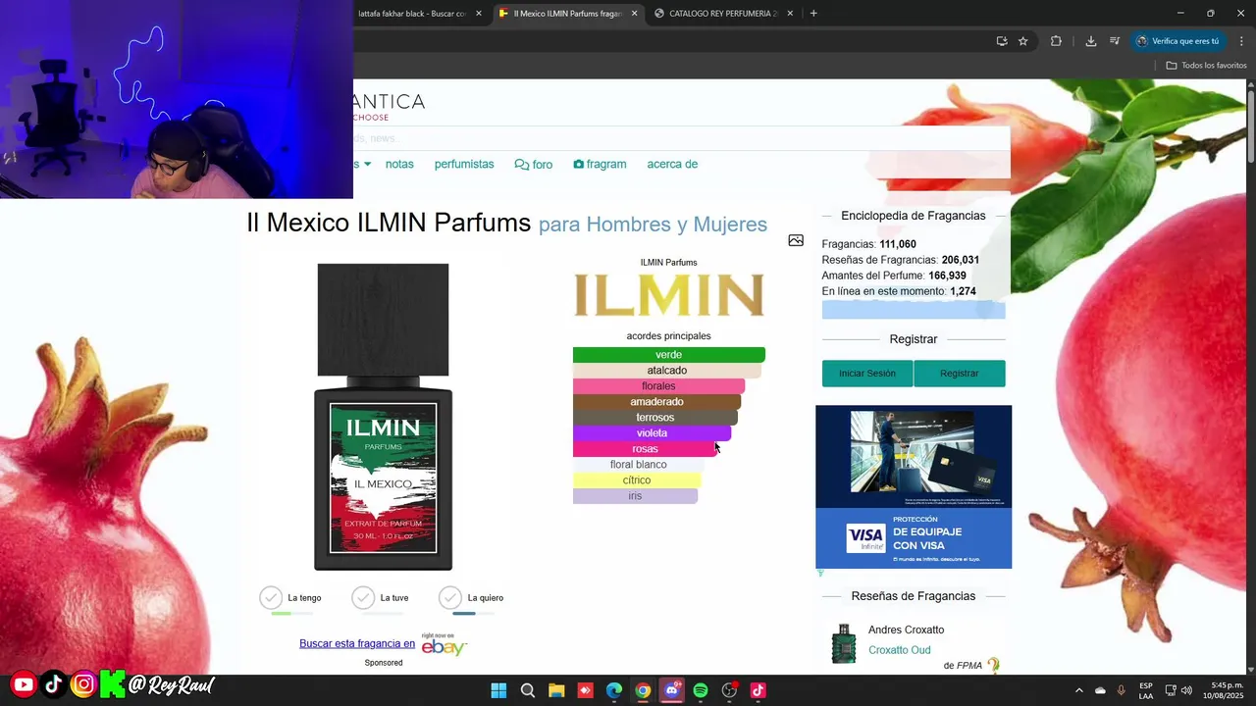Select the 'cítrico' accord bar
The width and height of the screenshot is (1256, 706).
coord(637,480)
